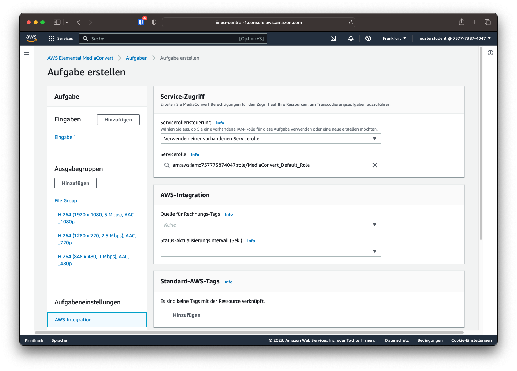Reload the page
Screen dimensions: 517x371
tap(351, 22)
